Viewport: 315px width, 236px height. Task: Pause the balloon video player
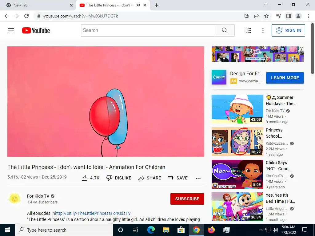(x=106, y=102)
